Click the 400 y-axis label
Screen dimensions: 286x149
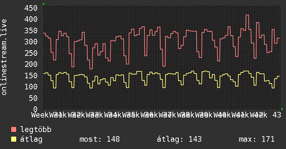click(x=31, y=19)
